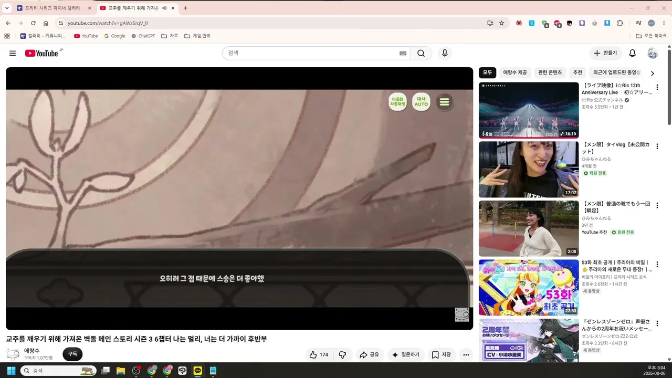Open the ChatGPT bookmark
This screenshot has width=672, height=378.
(143, 36)
